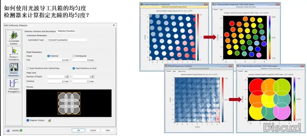307x136 pixels.
Task: Click color scale bar in All Modes energy density window
Action: [x=223, y=100]
